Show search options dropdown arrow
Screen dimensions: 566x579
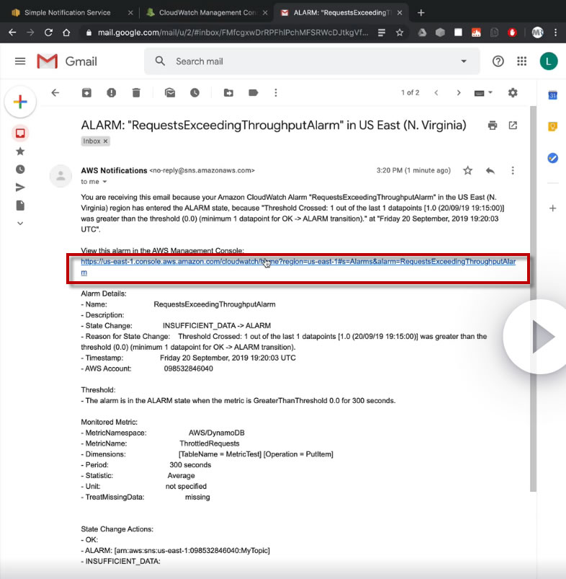[464, 61]
